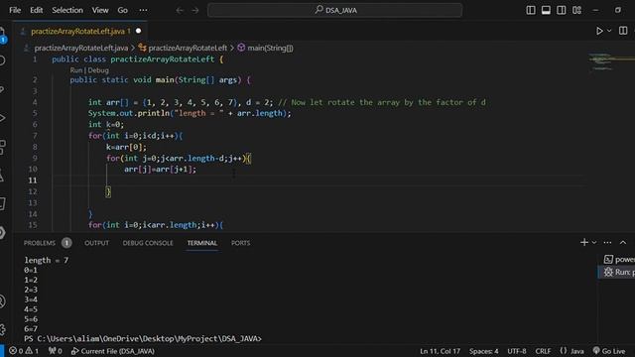Click Current File (DSA_JAVA) debug status
635x357 pixels.
(x=113, y=351)
